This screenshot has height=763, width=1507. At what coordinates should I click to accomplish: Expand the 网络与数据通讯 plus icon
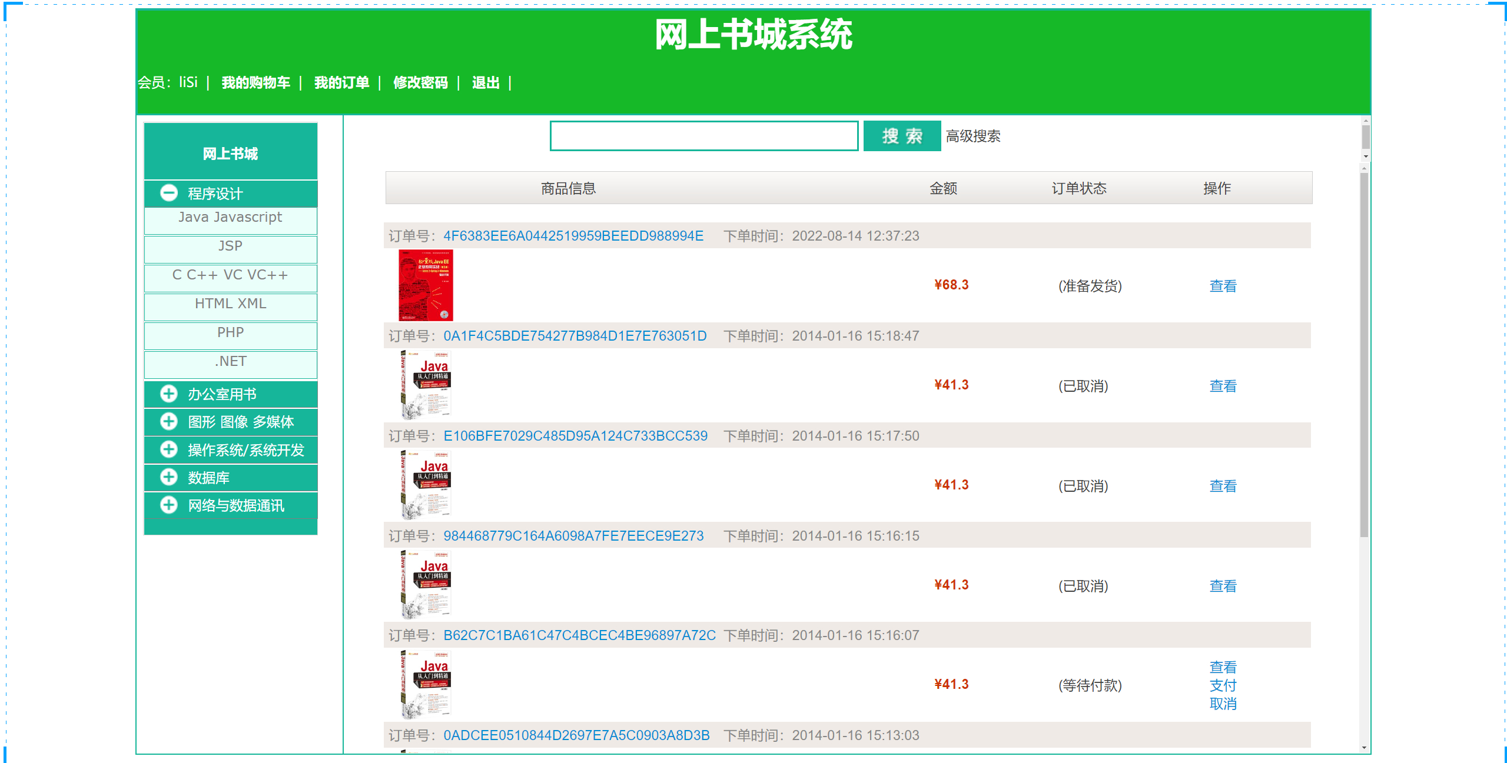coord(169,505)
